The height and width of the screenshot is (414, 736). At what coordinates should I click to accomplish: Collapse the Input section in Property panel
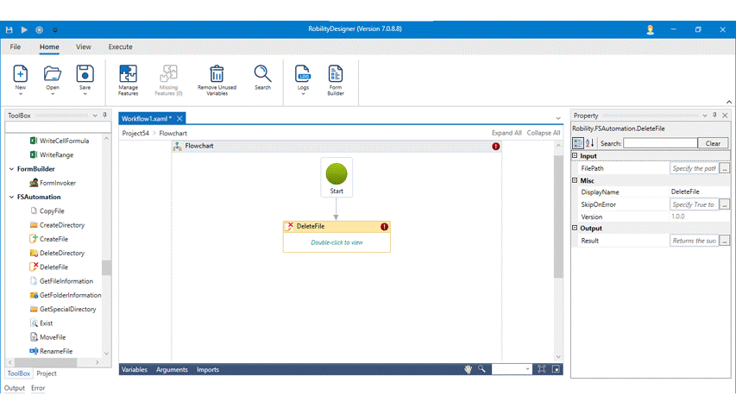pos(576,156)
